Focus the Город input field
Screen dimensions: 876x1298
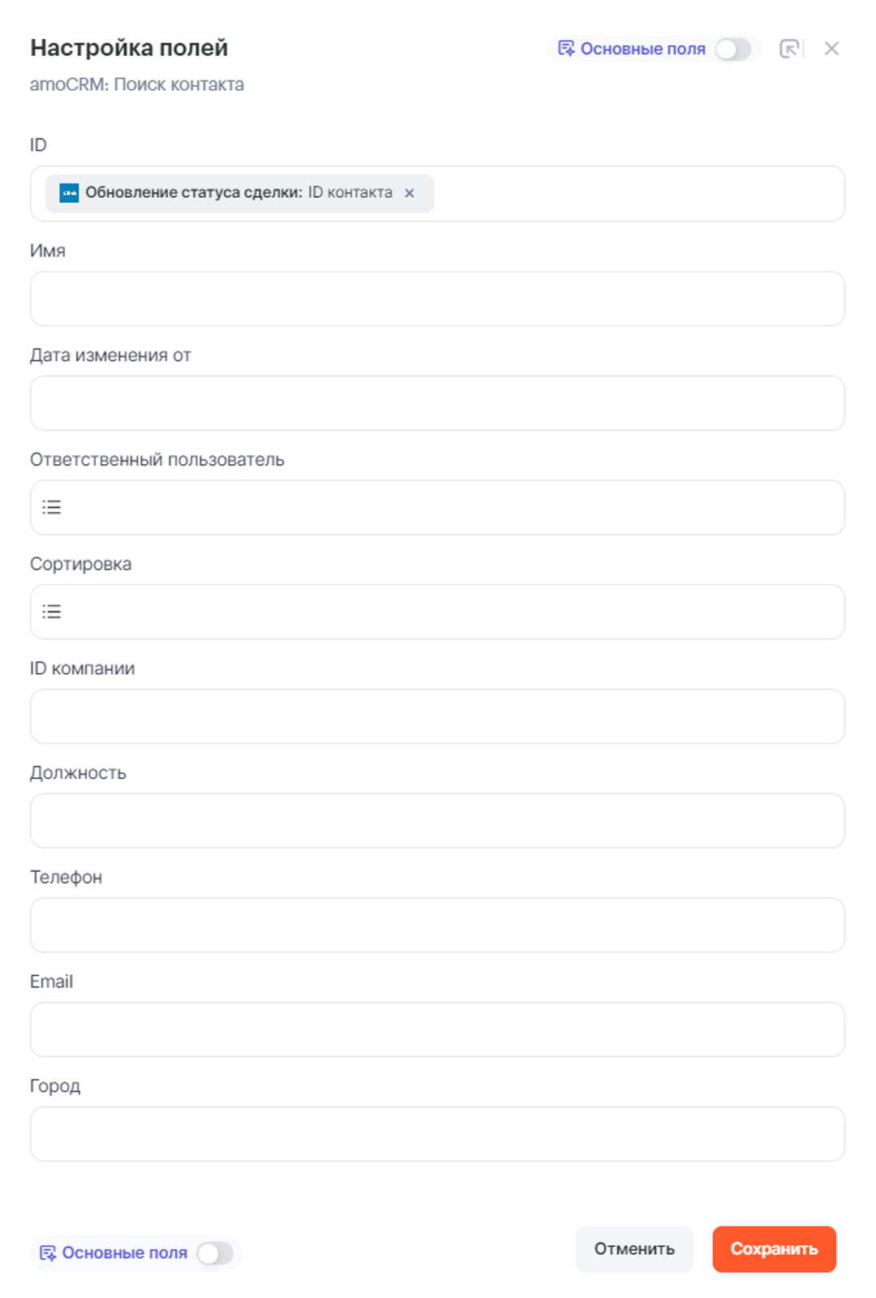tap(438, 1134)
